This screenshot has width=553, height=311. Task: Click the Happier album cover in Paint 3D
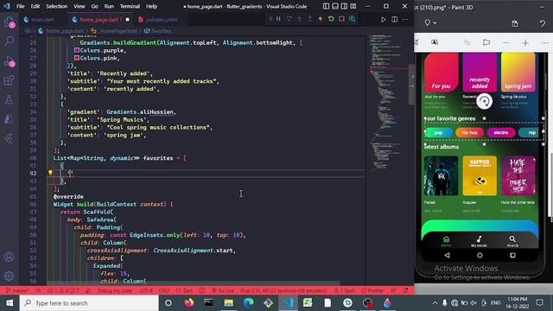coord(480,175)
